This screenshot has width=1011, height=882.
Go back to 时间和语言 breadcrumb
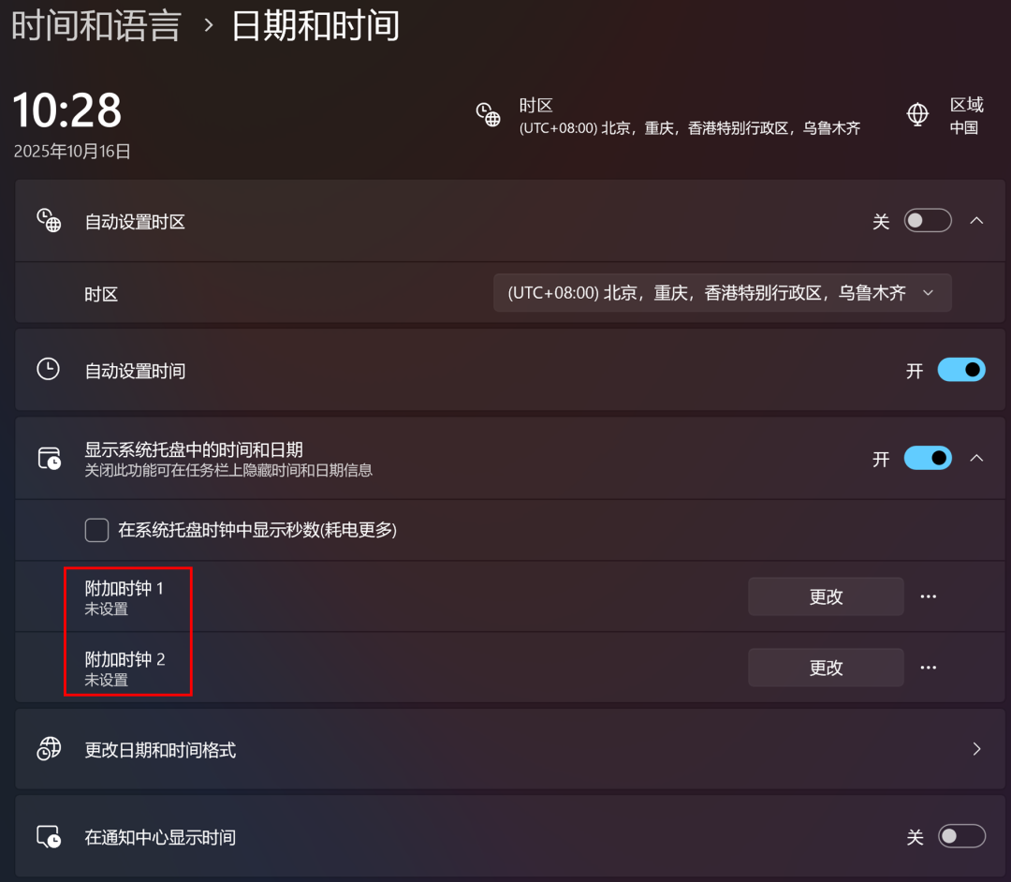[x=96, y=26]
